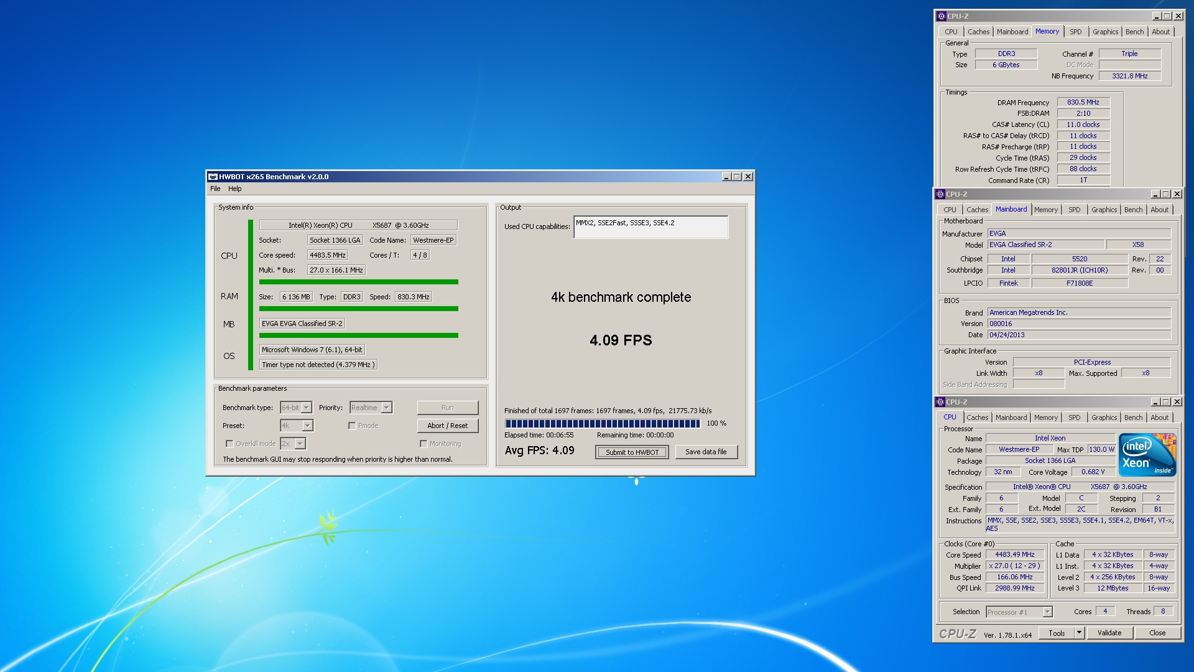
Task: Close the HWBOT x265 Benchmark window
Action: (748, 177)
